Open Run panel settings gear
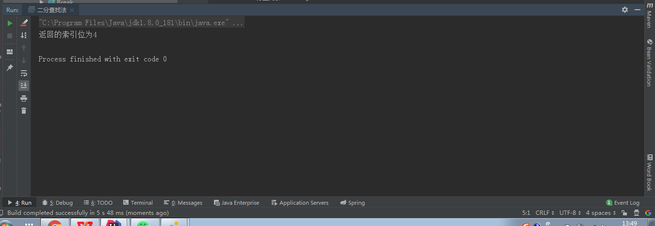The width and height of the screenshot is (655, 226). coord(625,10)
